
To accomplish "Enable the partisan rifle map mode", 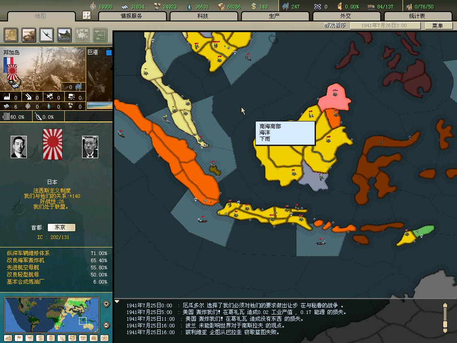I will click(62, 339).
